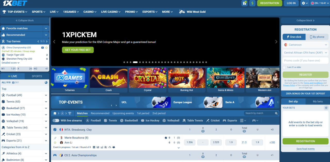This screenshot has width=330, height=162.
Task: Go to next banner slide arrow
Action: (276, 42)
